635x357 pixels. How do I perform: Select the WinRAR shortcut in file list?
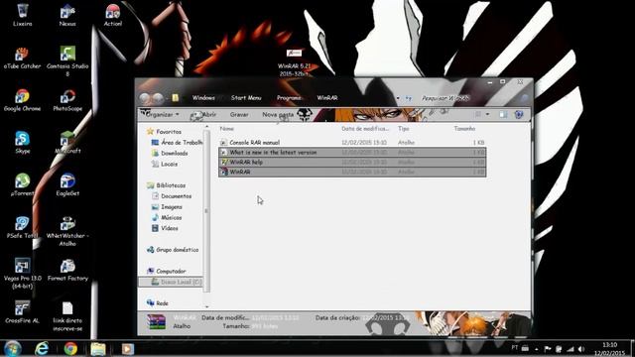click(x=352, y=172)
